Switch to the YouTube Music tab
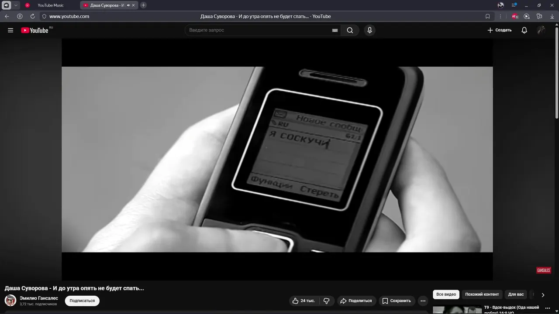The height and width of the screenshot is (314, 559). pos(50,5)
